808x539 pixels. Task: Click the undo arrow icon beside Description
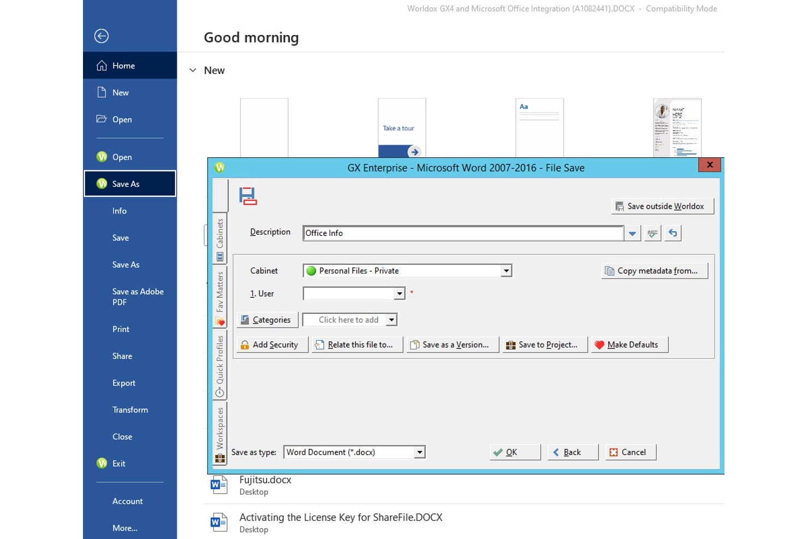tap(673, 233)
